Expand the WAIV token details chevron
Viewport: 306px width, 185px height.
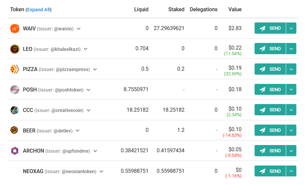click(x=79, y=29)
